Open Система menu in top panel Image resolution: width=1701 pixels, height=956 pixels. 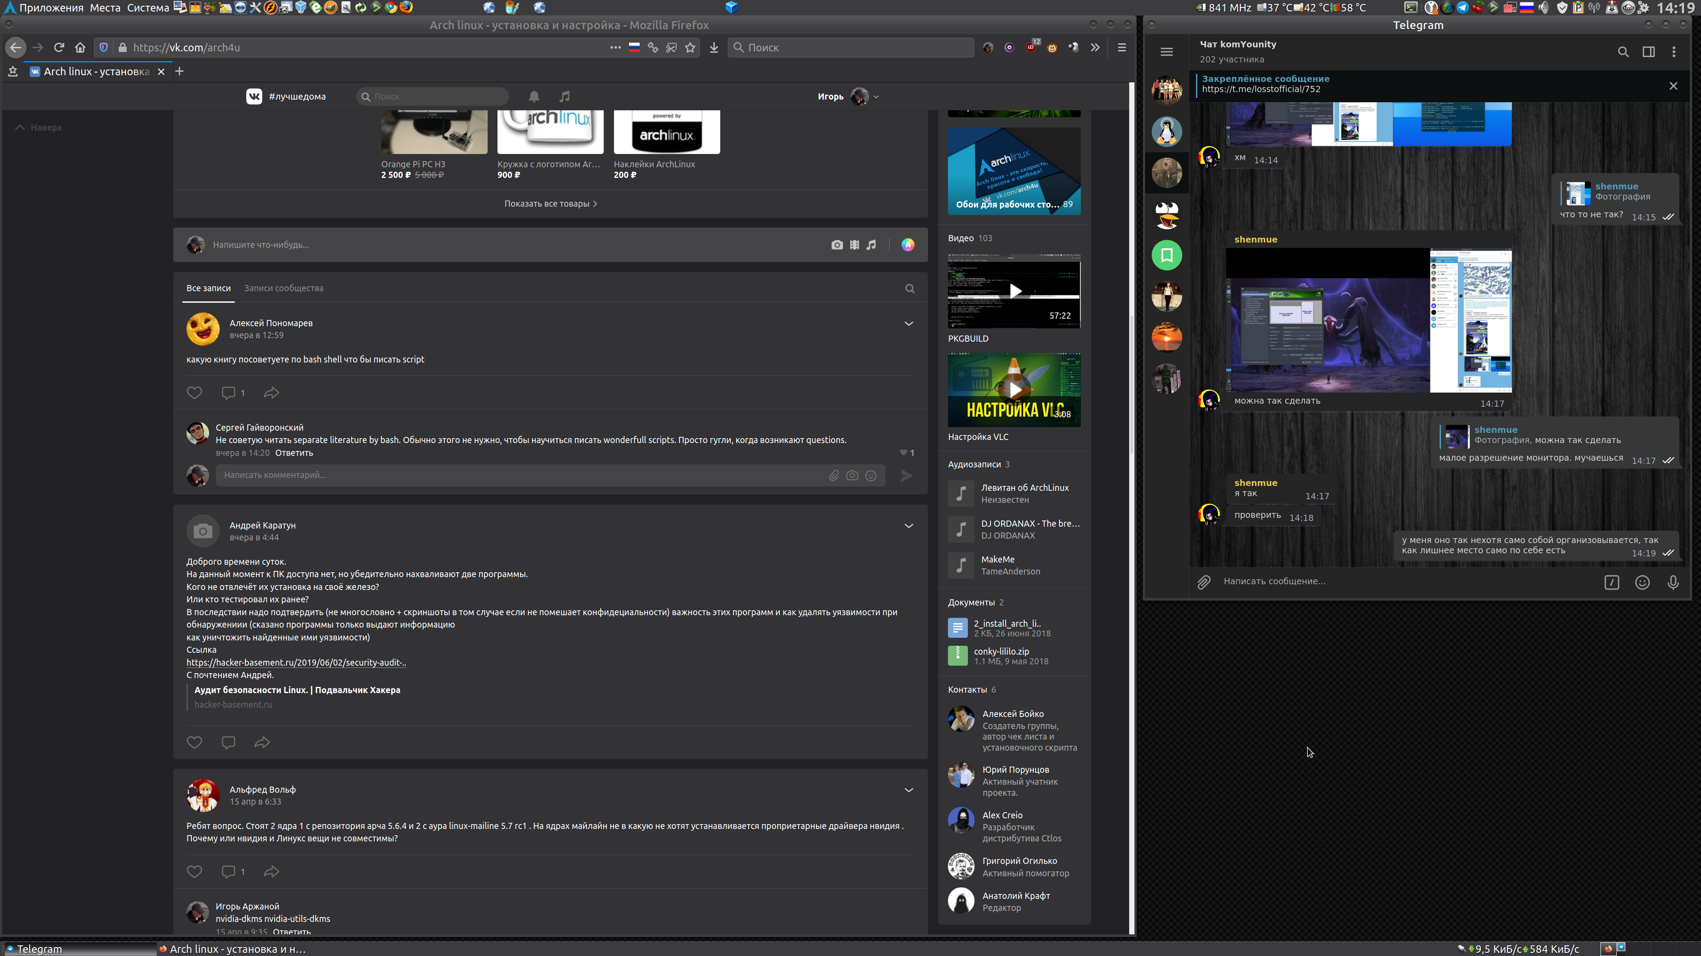point(148,8)
